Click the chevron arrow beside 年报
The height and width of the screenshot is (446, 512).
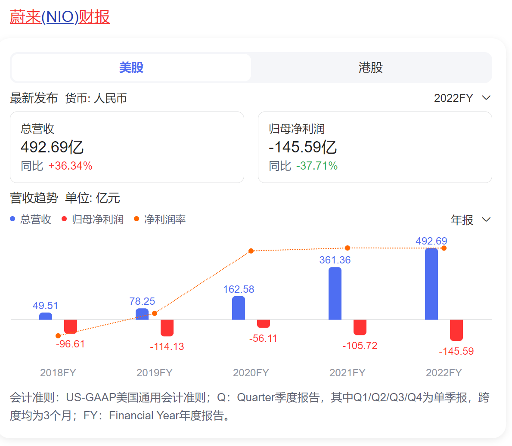click(x=486, y=220)
